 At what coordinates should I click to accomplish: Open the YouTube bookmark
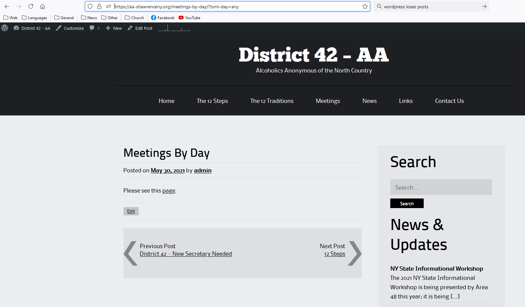click(x=189, y=18)
